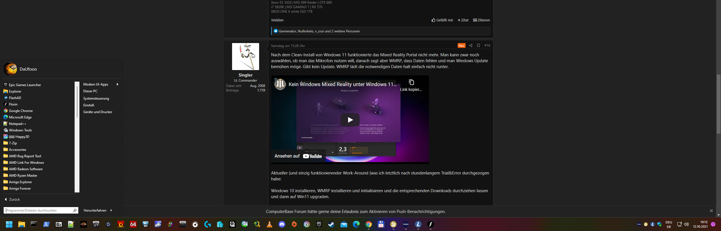Image resolution: width=721 pixels, height=231 pixels.
Task: Open Geräte und Drucker
Action: (98, 112)
